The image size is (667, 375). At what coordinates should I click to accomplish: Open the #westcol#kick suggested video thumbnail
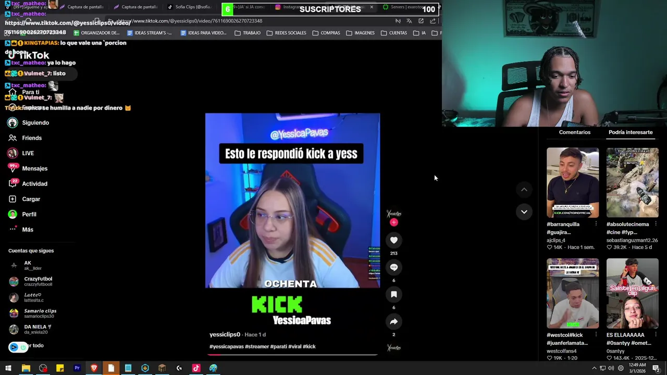click(x=573, y=293)
